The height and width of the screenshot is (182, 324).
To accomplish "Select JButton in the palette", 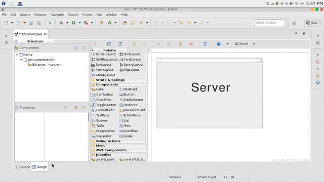I will click(x=127, y=95).
